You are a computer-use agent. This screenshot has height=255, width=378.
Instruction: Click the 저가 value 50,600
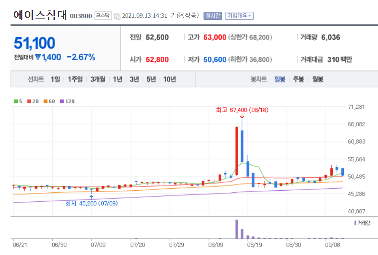point(215,60)
